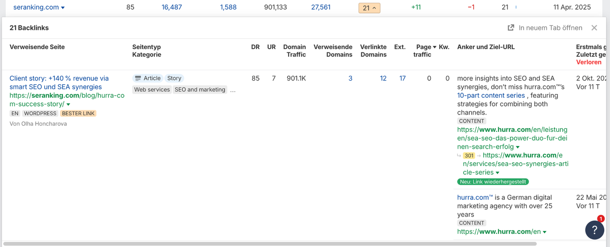Expand more categories ellipsis
Image resolution: width=610 pixels, height=247 pixels.
[233, 90]
